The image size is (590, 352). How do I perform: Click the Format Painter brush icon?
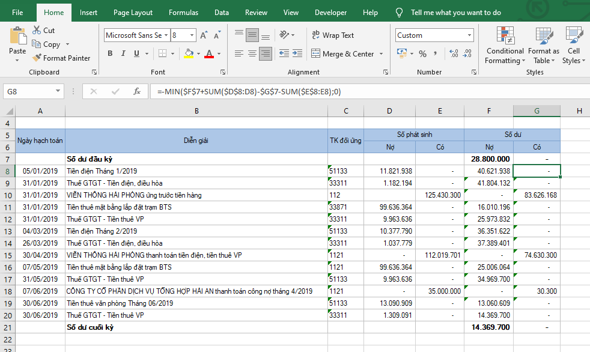37,58
